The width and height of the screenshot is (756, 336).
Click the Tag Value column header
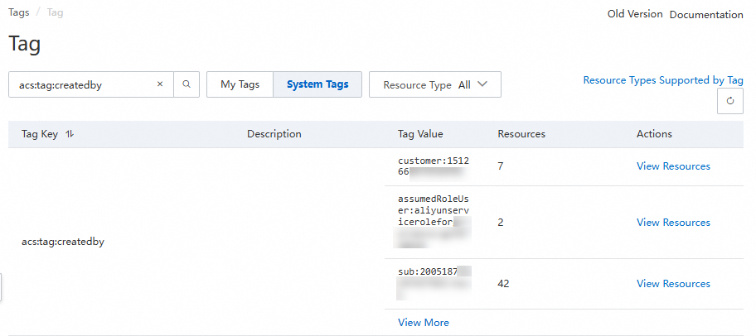[x=420, y=134]
